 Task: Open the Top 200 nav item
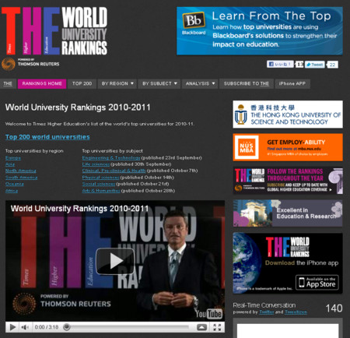(x=82, y=83)
